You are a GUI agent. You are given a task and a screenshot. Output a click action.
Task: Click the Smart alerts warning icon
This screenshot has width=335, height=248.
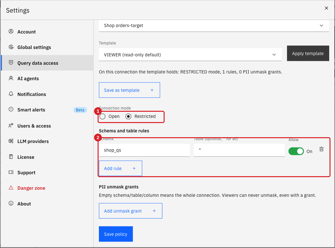(x=11, y=110)
